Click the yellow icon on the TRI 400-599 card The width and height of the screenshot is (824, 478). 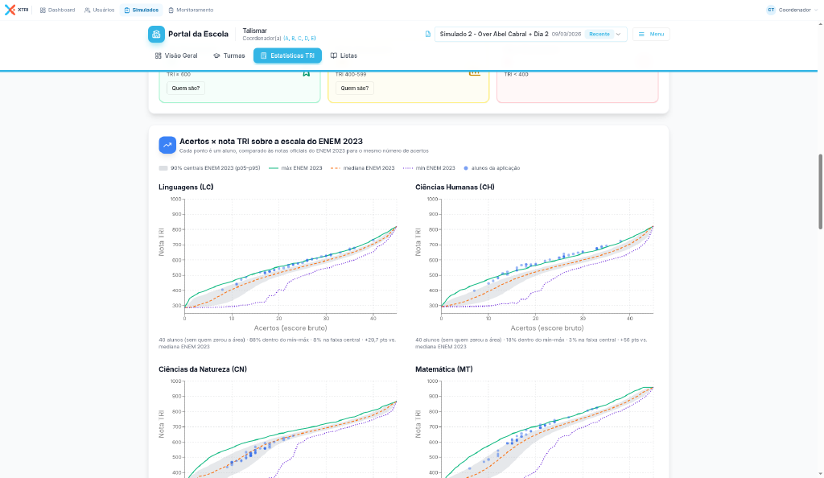click(x=475, y=73)
